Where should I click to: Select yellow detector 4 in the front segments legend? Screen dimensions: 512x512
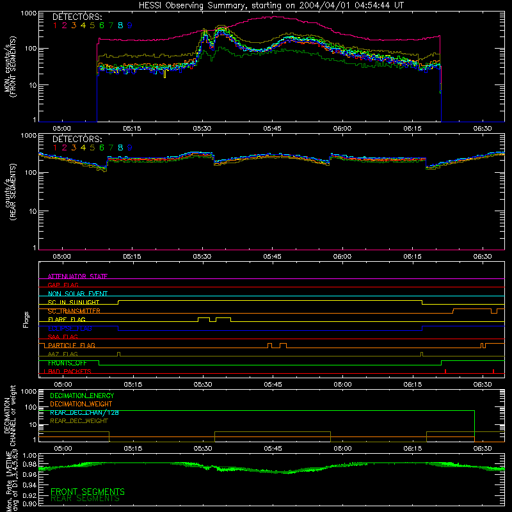[83, 26]
